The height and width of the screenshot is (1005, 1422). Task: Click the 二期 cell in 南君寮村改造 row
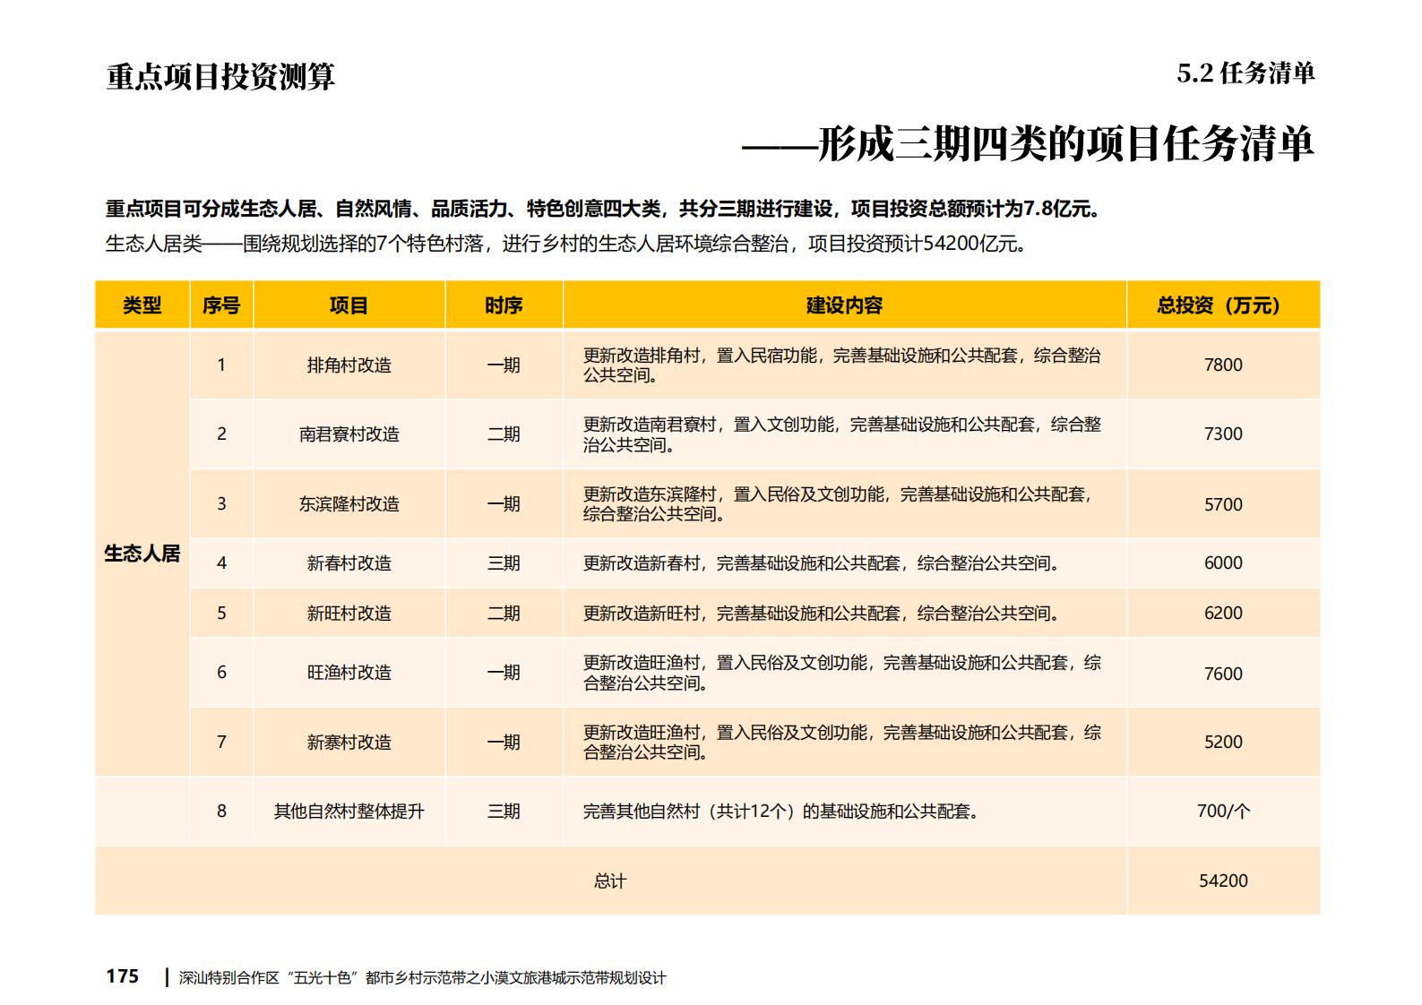[504, 434]
